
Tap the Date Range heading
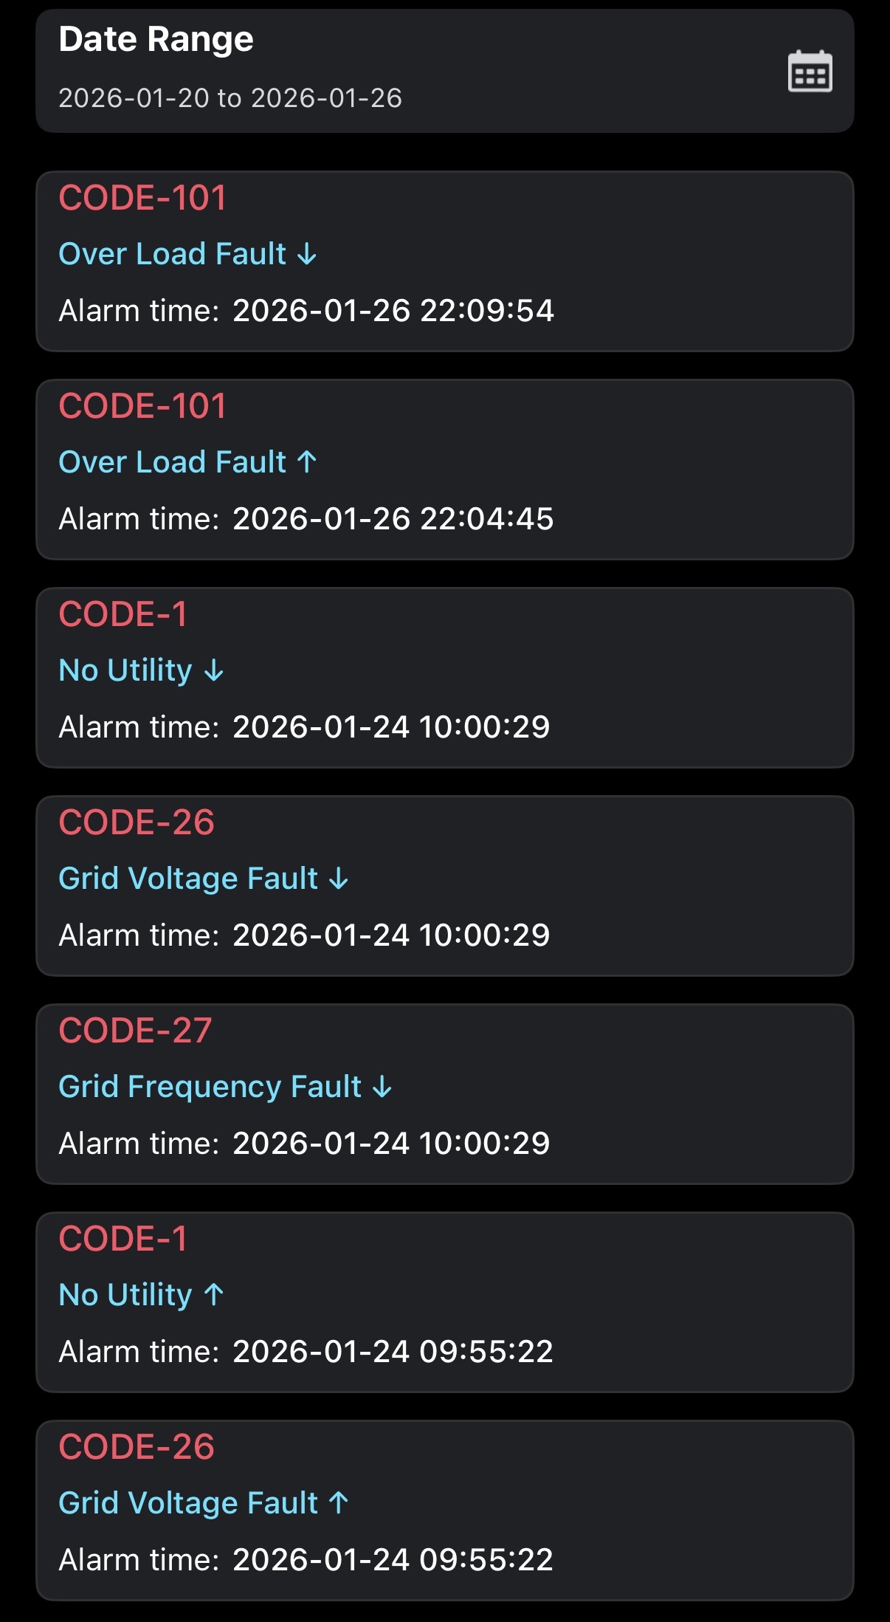156,39
